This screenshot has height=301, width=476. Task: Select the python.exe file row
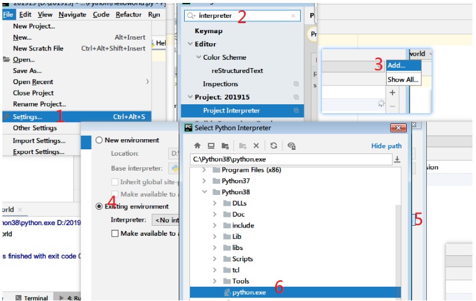pos(295,293)
